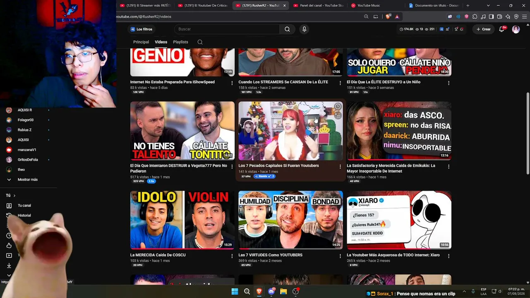Open the manzanaV1 subscription channel
Screen dimensions: 530x298
27,150
